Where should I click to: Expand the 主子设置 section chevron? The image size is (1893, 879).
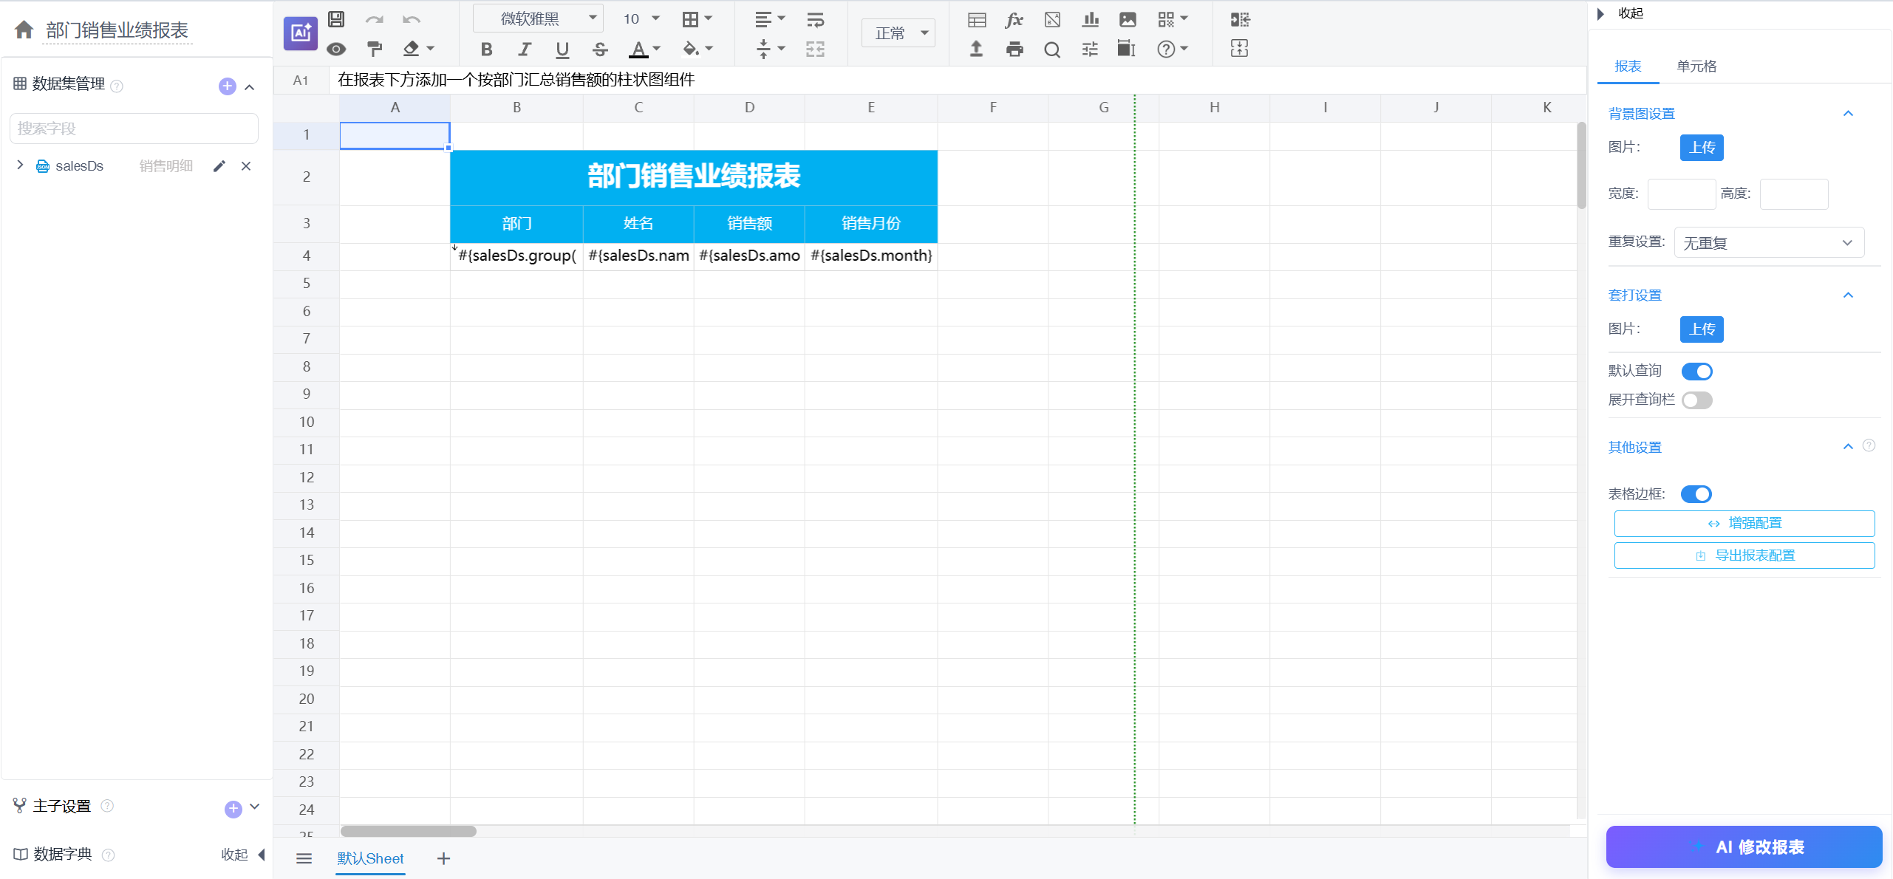point(255,807)
